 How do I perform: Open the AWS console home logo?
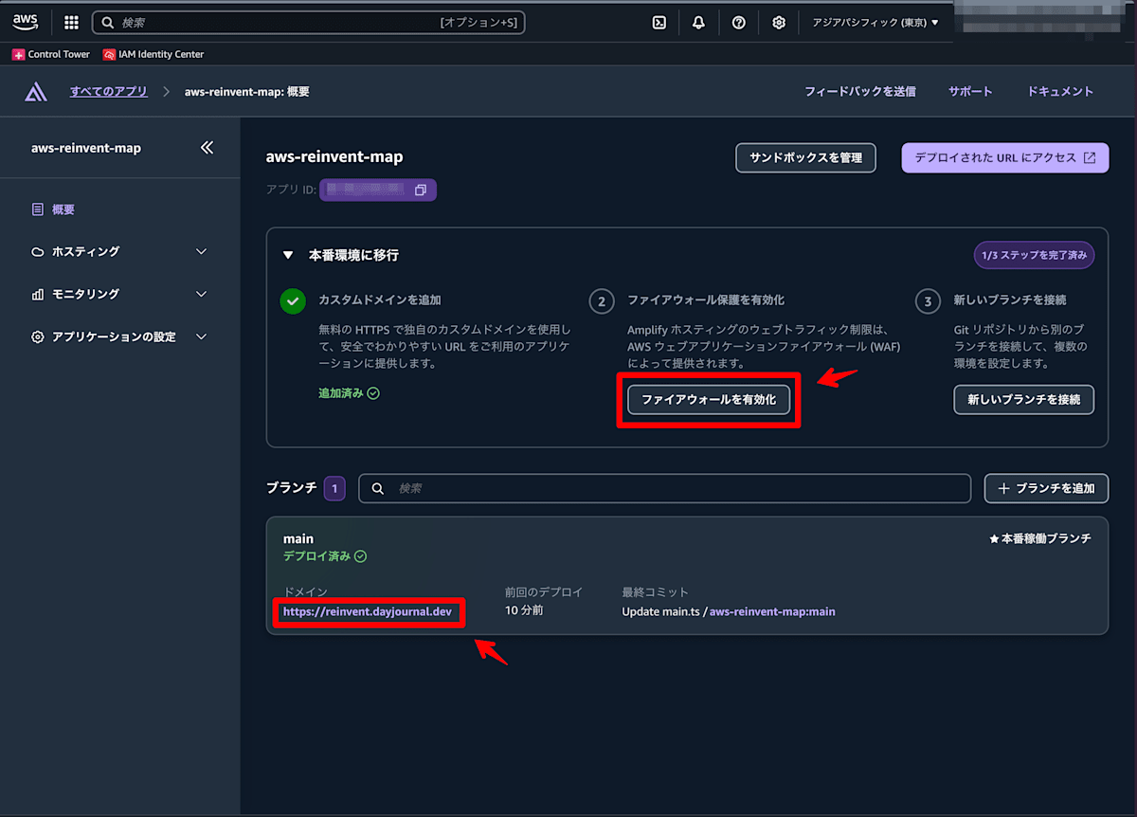(x=25, y=22)
